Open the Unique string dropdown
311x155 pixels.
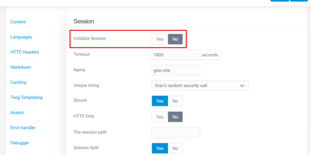click(x=200, y=85)
